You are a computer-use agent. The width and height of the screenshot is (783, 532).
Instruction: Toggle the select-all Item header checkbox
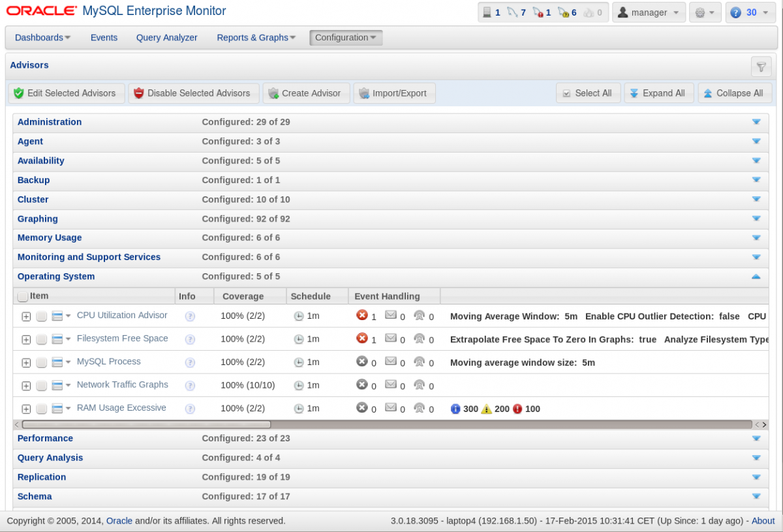tap(23, 297)
